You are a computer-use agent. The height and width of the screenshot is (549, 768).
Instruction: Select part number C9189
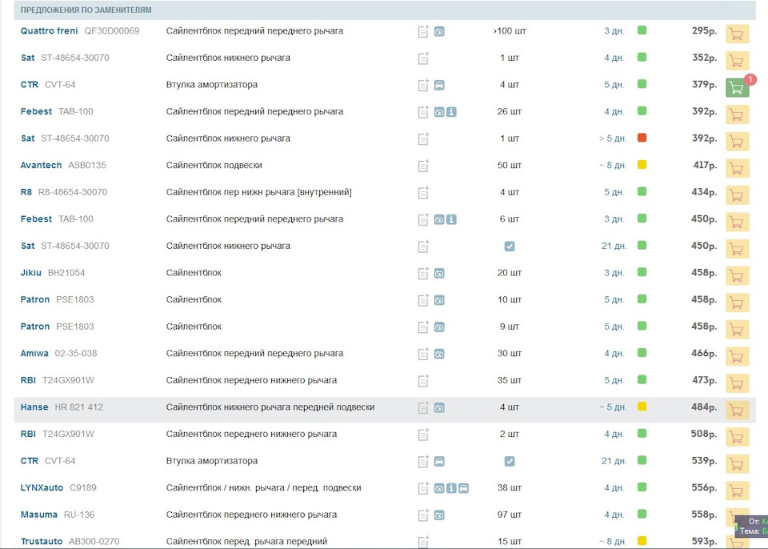point(82,487)
